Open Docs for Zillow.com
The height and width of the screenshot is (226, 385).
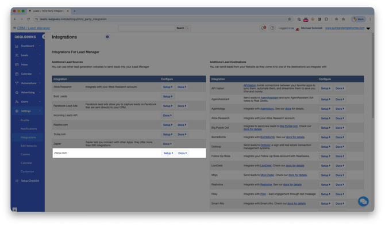pos(182,153)
